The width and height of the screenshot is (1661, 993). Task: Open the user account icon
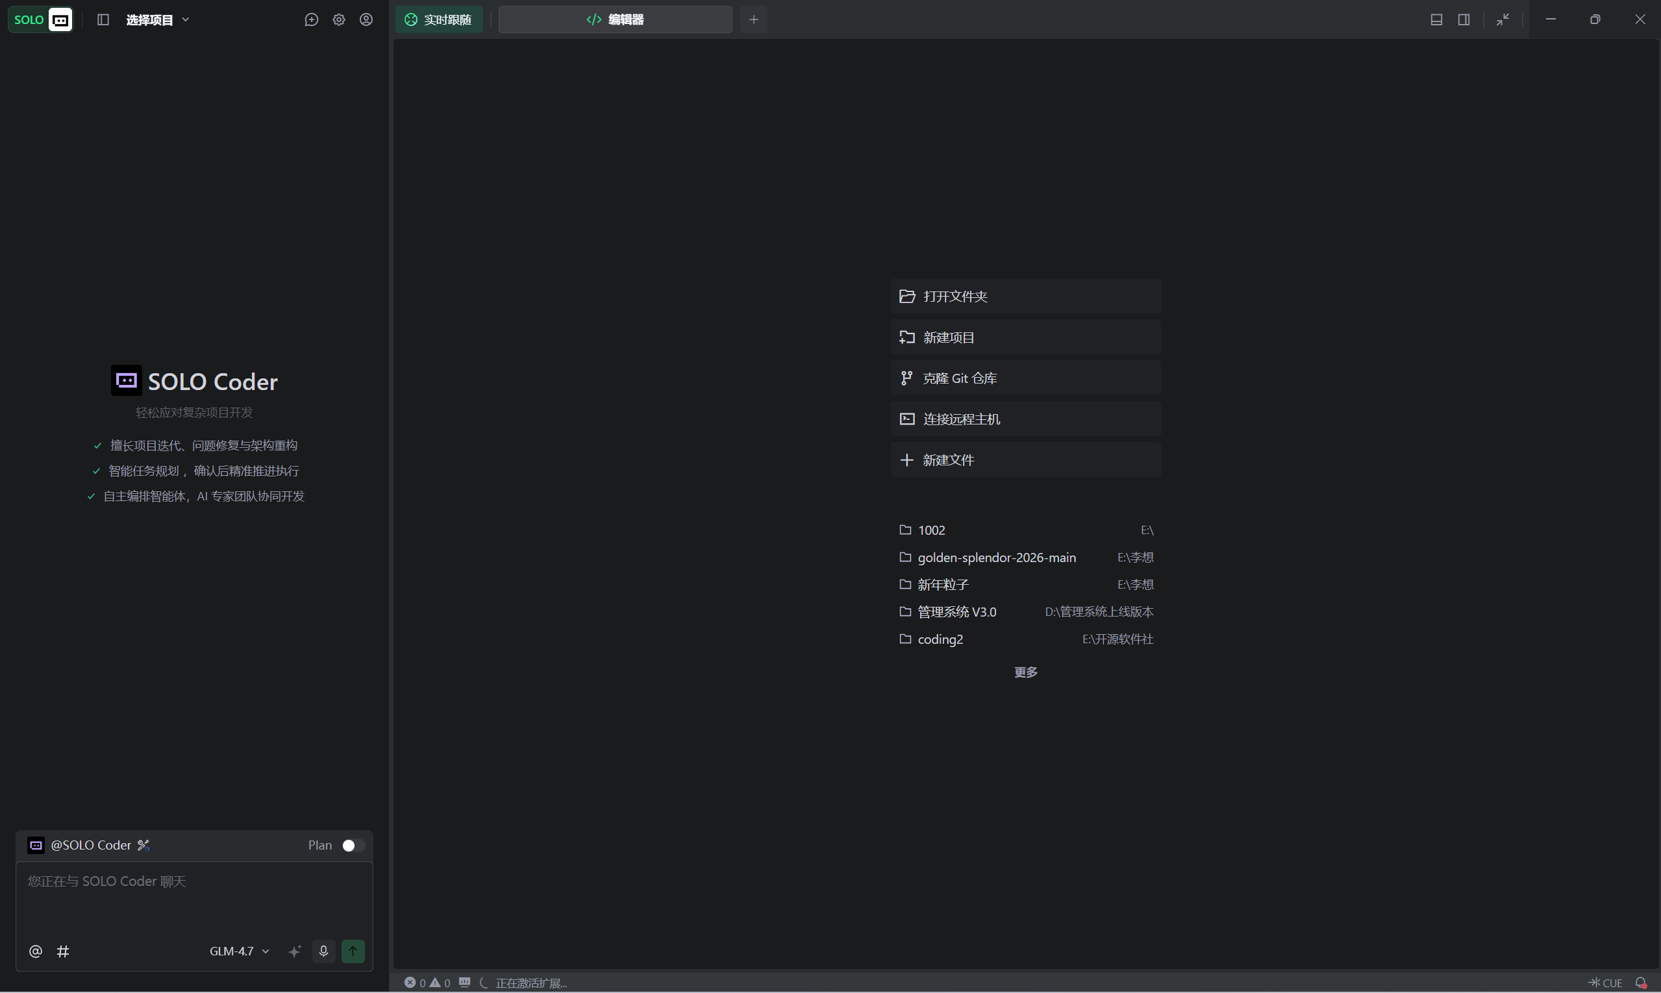pos(366,19)
